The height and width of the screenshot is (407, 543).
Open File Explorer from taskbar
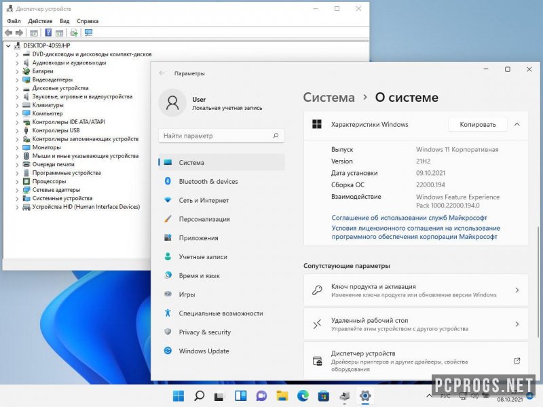[x=282, y=395]
